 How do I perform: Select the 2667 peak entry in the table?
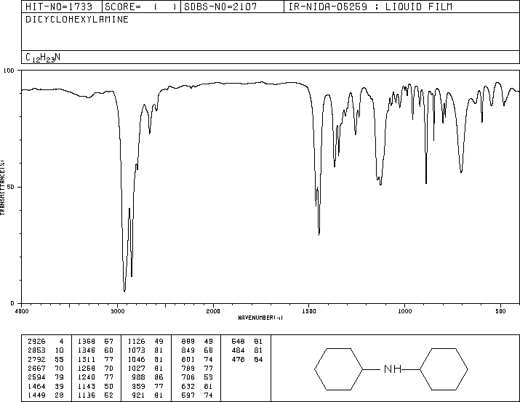[x=46, y=368]
